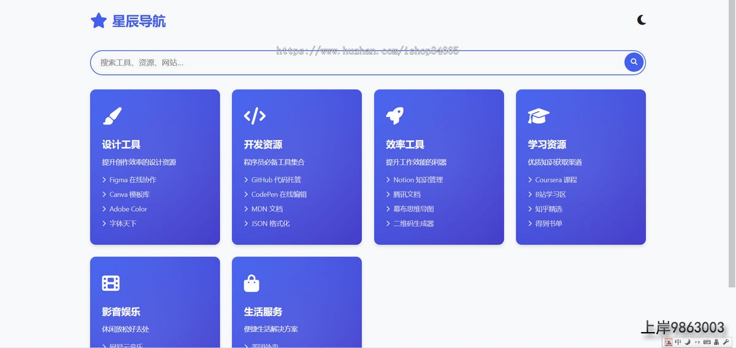The width and height of the screenshot is (736, 348).
Task: Toggle dark mode with moon icon
Action: pyautogui.click(x=641, y=20)
